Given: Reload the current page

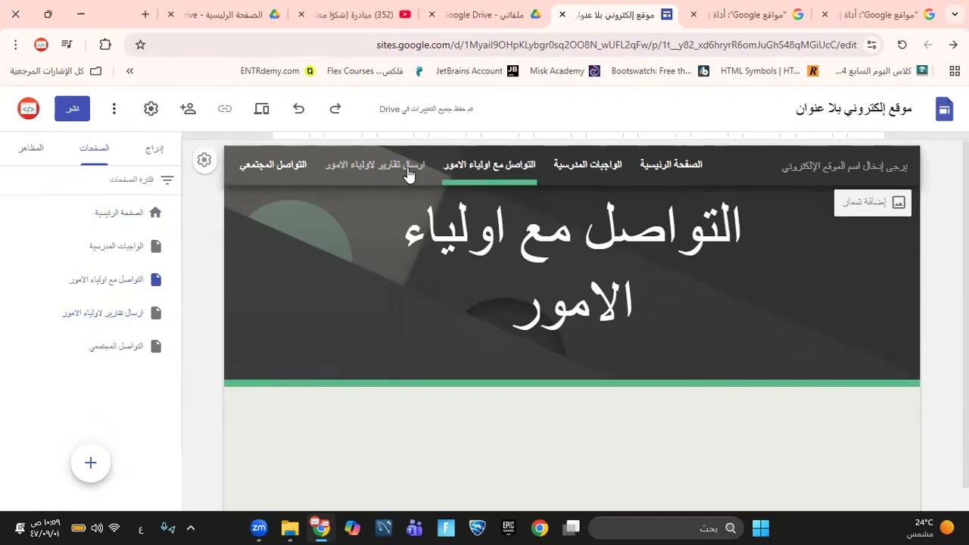Looking at the screenshot, I should pyautogui.click(x=902, y=45).
